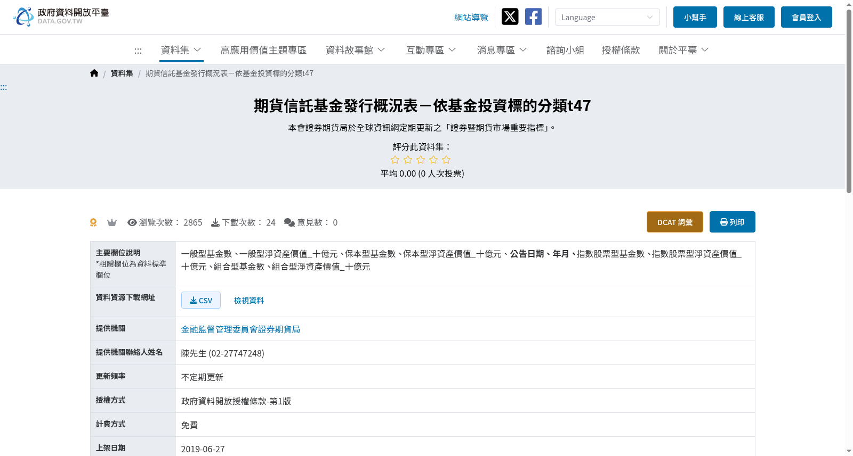The image size is (853, 456).
Task: Click the scrollbar up arrow
Action: (x=849, y=4)
